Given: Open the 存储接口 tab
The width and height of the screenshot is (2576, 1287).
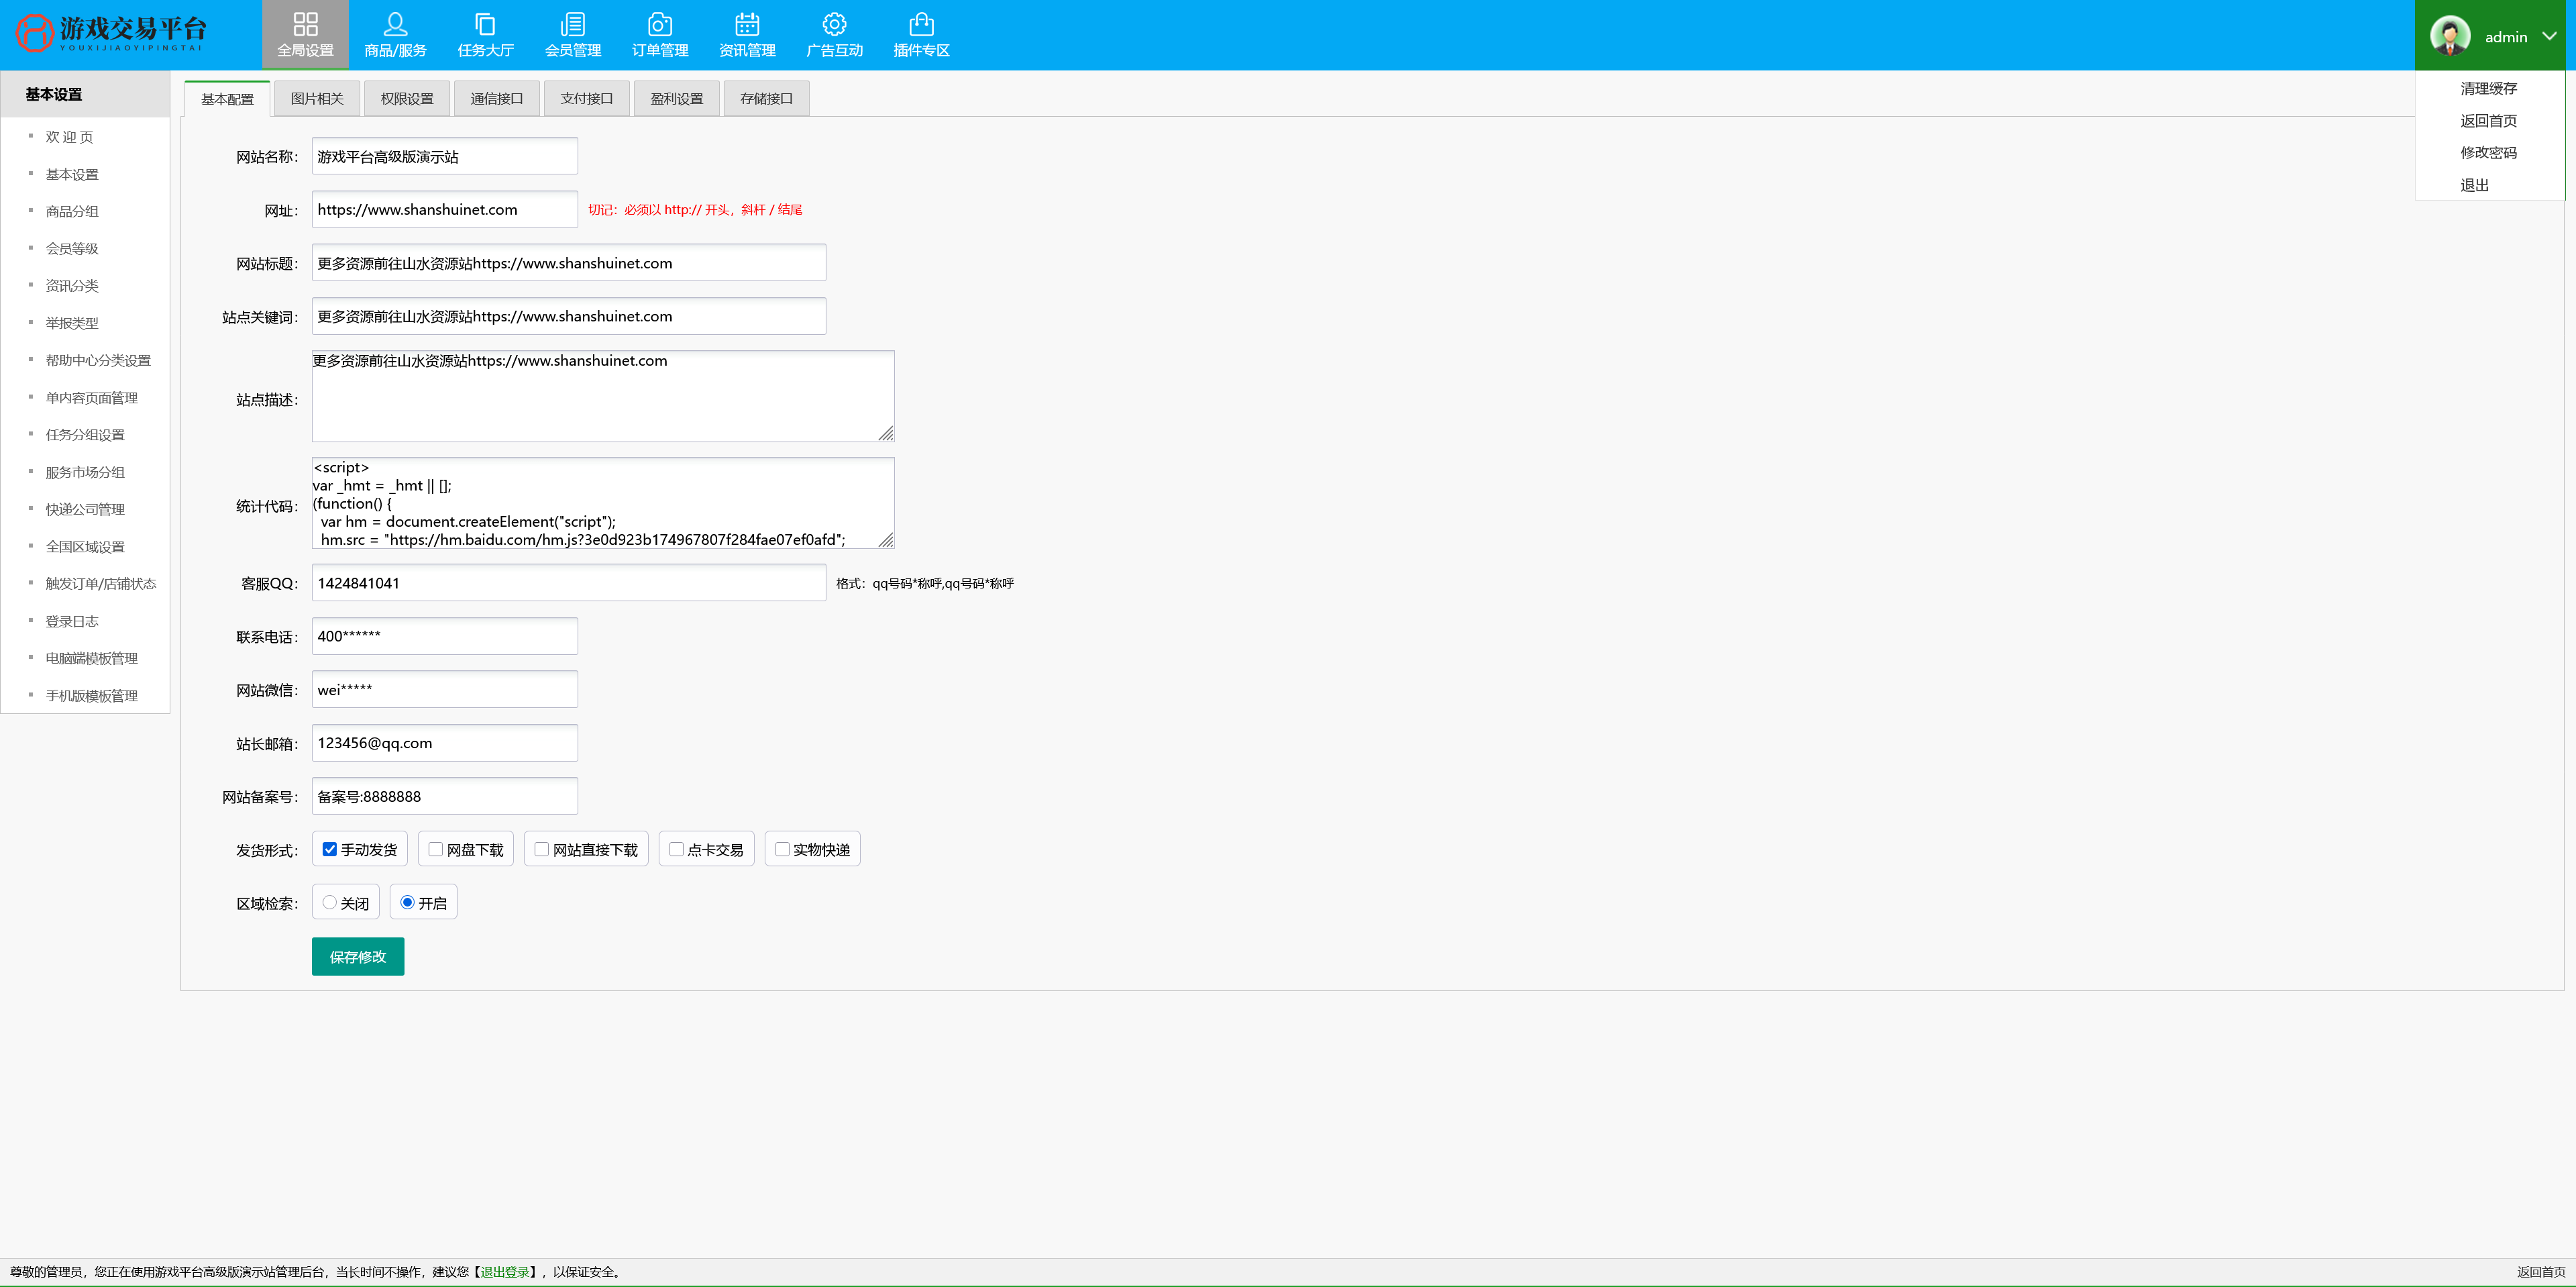Looking at the screenshot, I should click(767, 99).
